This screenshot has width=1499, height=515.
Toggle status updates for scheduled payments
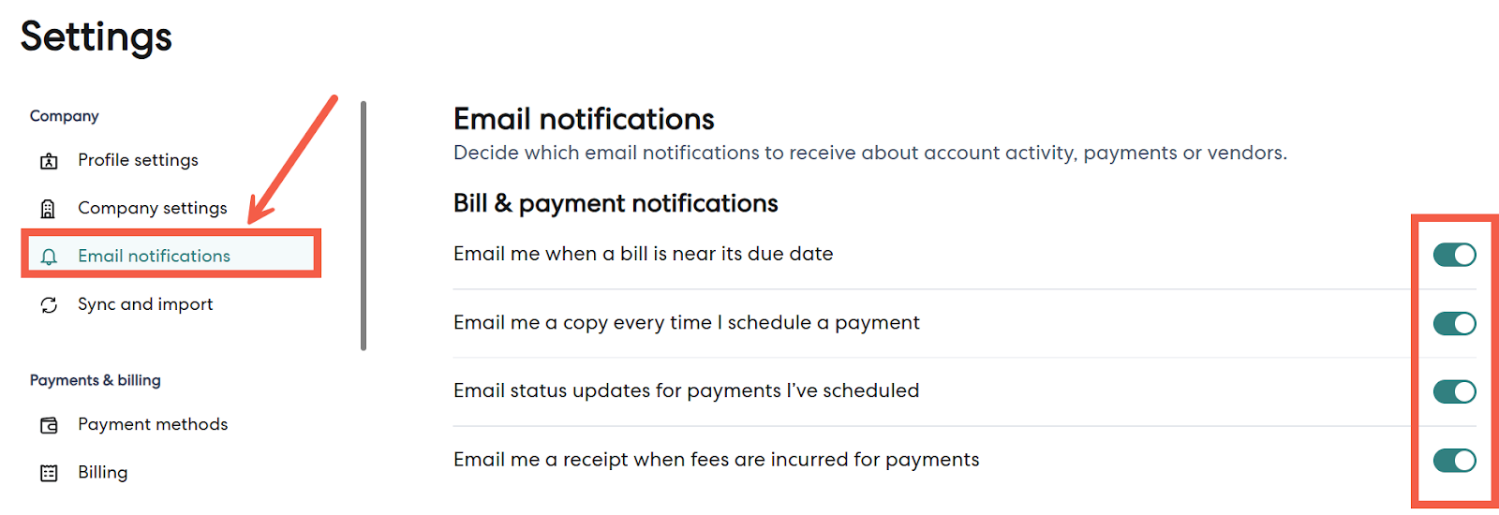click(1454, 391)
